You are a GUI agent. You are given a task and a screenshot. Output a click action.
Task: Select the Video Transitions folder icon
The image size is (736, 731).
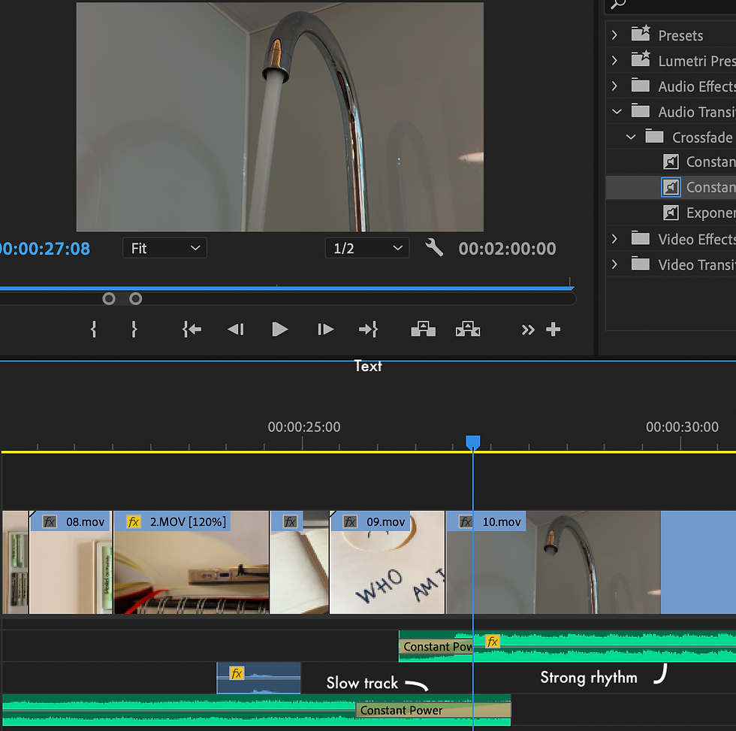[x=641, y=264]
